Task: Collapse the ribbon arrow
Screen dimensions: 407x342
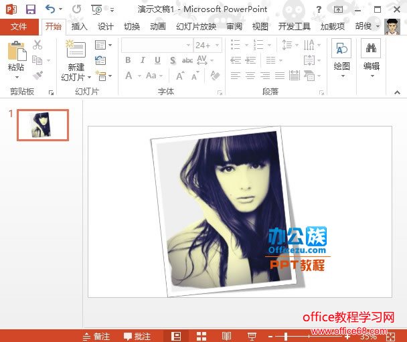Action: pos(397,92)
